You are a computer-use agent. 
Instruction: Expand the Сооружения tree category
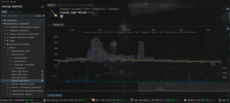click(3, 20)
